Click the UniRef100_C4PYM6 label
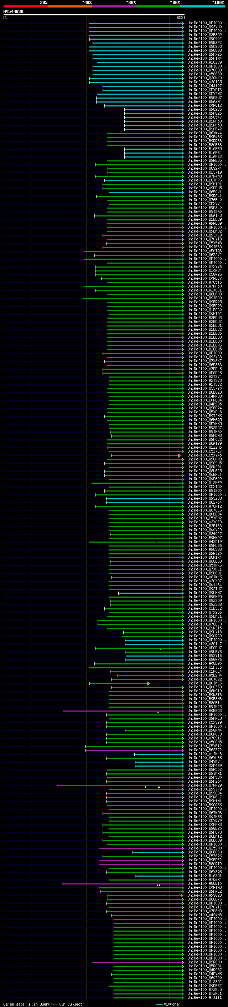 point(204,974)
